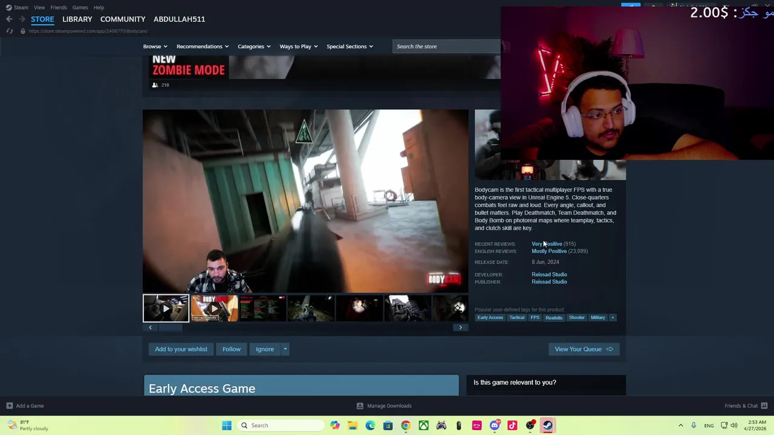Select the Realistic tag
Viewport: 774px width, 435px height.
pos(554,318)
